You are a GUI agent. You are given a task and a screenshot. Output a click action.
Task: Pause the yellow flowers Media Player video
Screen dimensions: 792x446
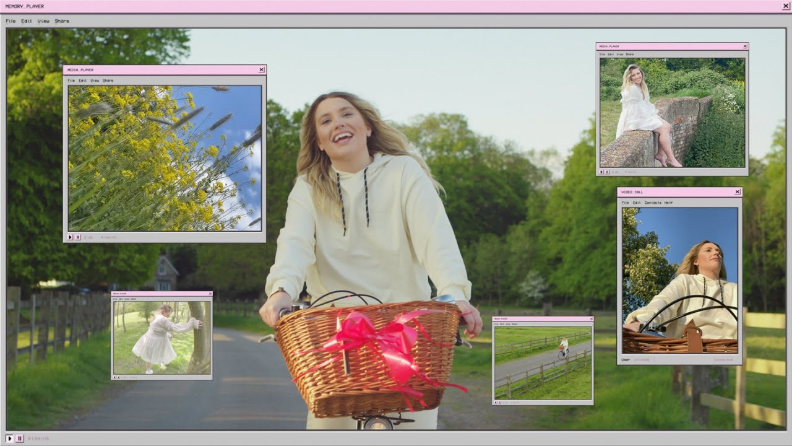78,237
